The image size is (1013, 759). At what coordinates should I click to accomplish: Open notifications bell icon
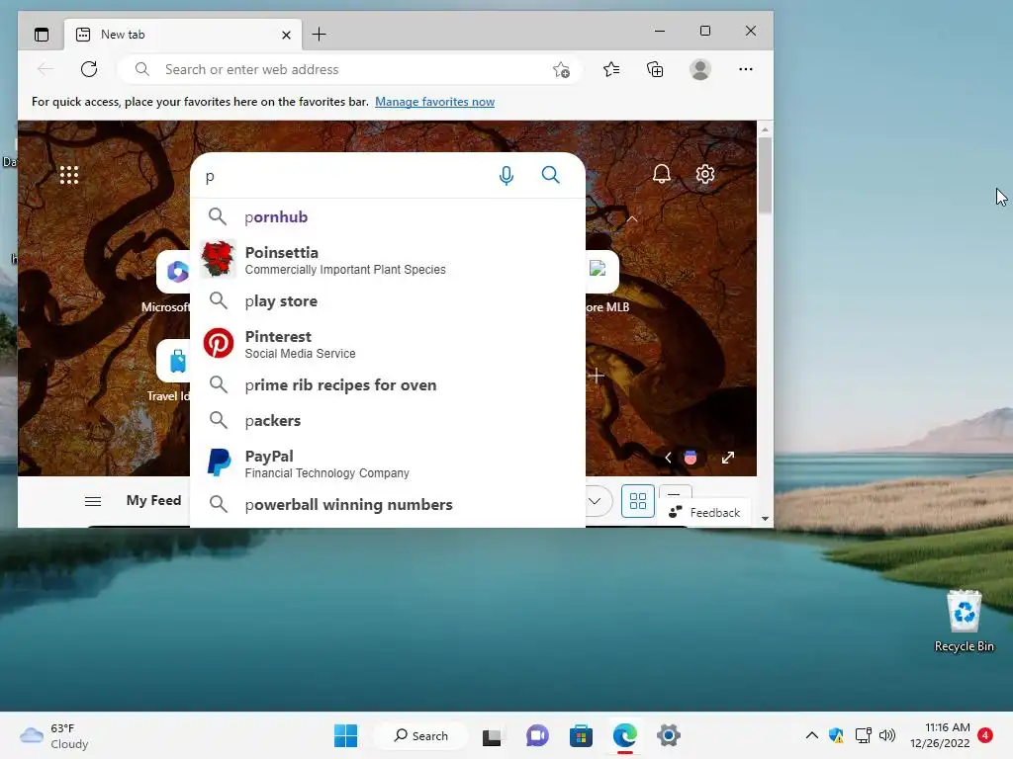(x=662, y=174)
